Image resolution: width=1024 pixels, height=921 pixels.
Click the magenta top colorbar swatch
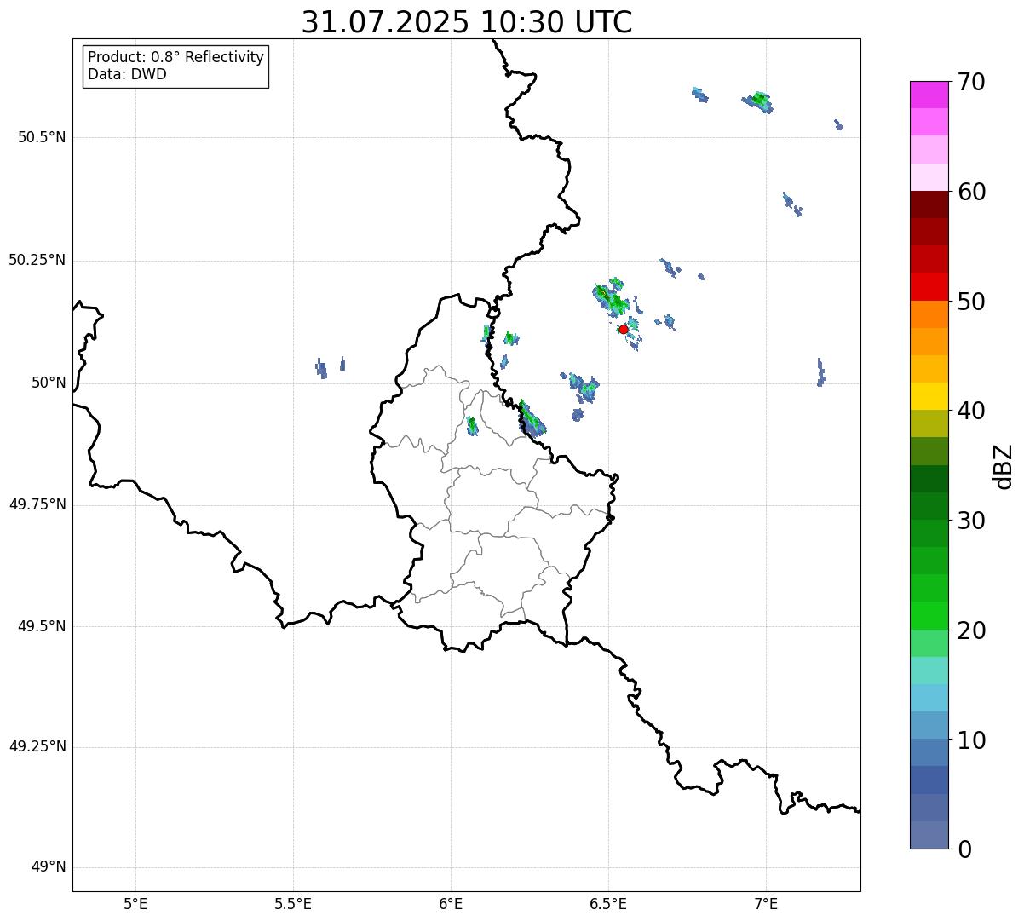click(x=929, y=95)
